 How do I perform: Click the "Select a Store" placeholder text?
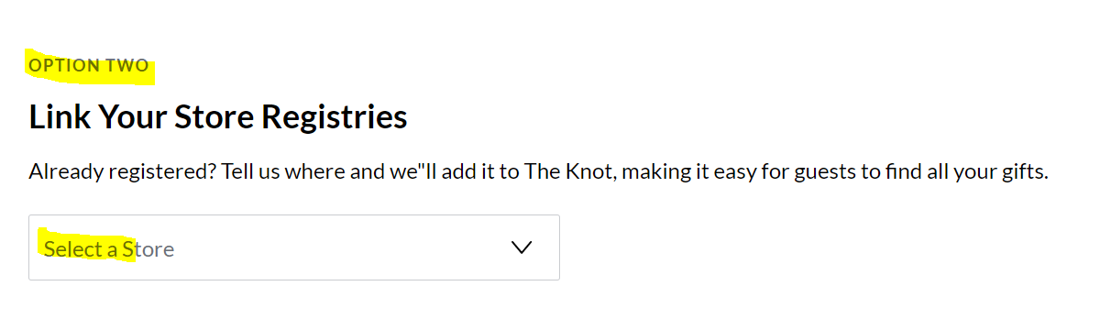[109, 248]
